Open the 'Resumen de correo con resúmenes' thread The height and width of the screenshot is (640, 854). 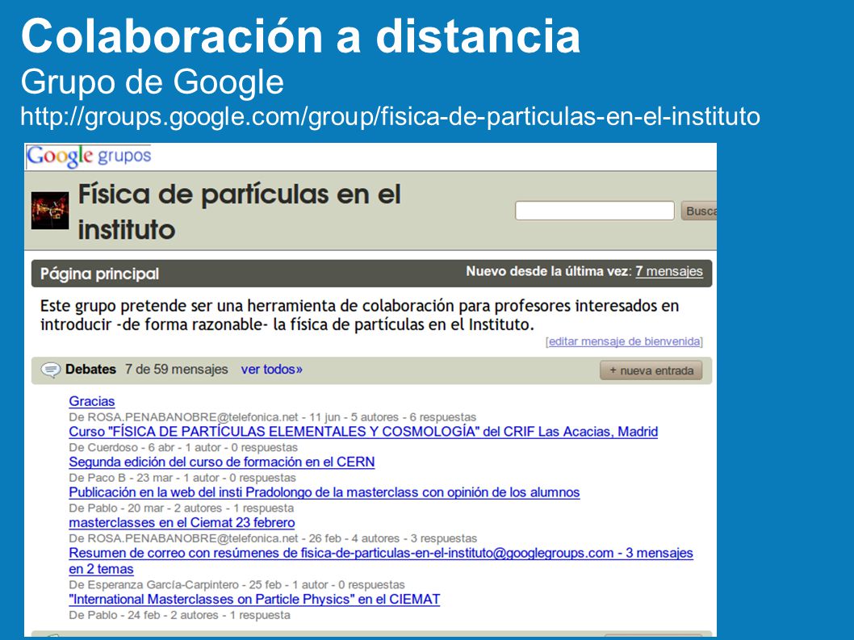pos(381,561)
